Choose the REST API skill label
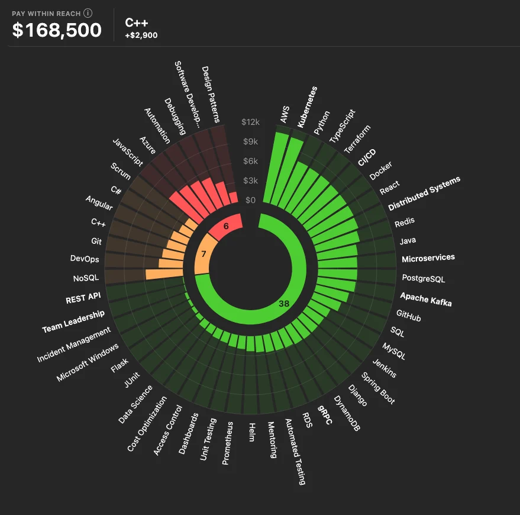520x515 pixels. (x=83, y=298)
